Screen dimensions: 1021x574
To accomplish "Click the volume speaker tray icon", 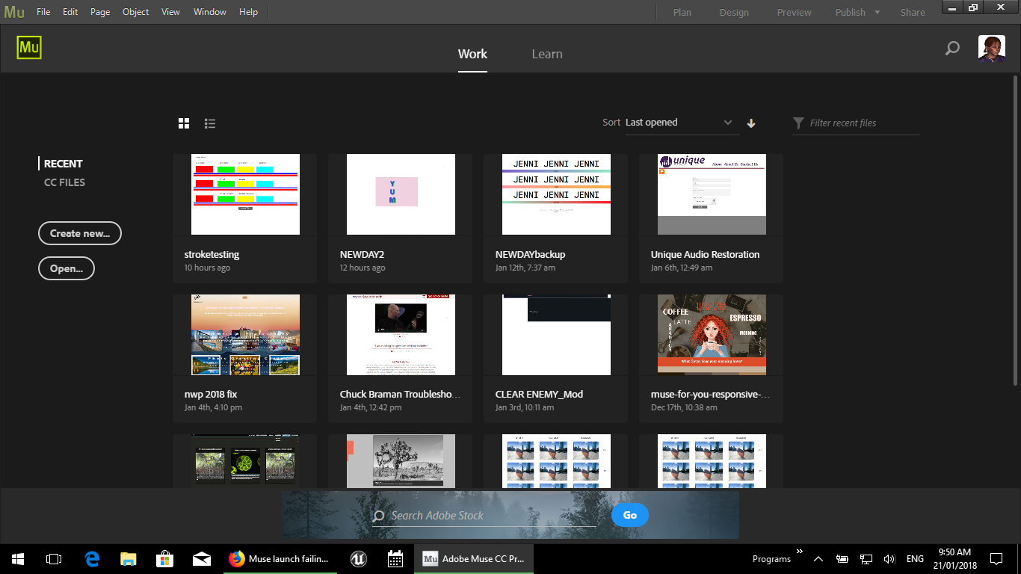I will [x=889, y=559].
